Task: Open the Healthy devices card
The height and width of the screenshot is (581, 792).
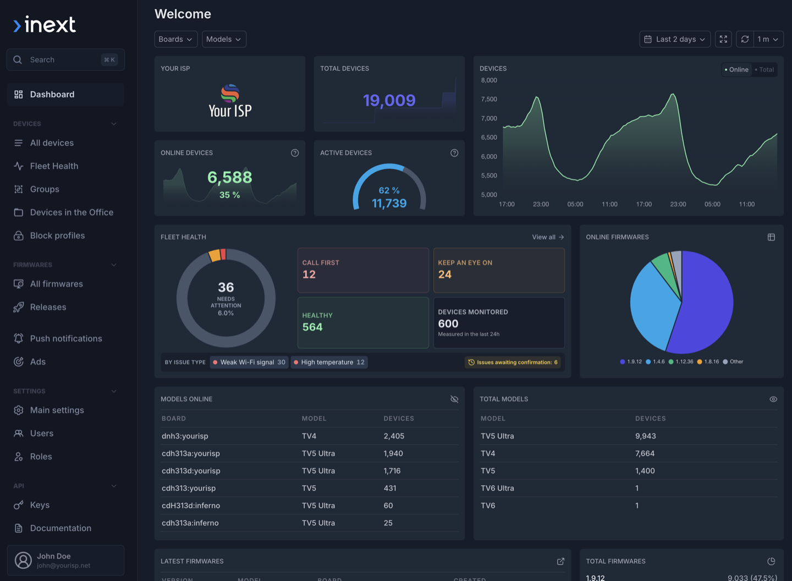Action: pyautogui.click(x=363, y=322)
